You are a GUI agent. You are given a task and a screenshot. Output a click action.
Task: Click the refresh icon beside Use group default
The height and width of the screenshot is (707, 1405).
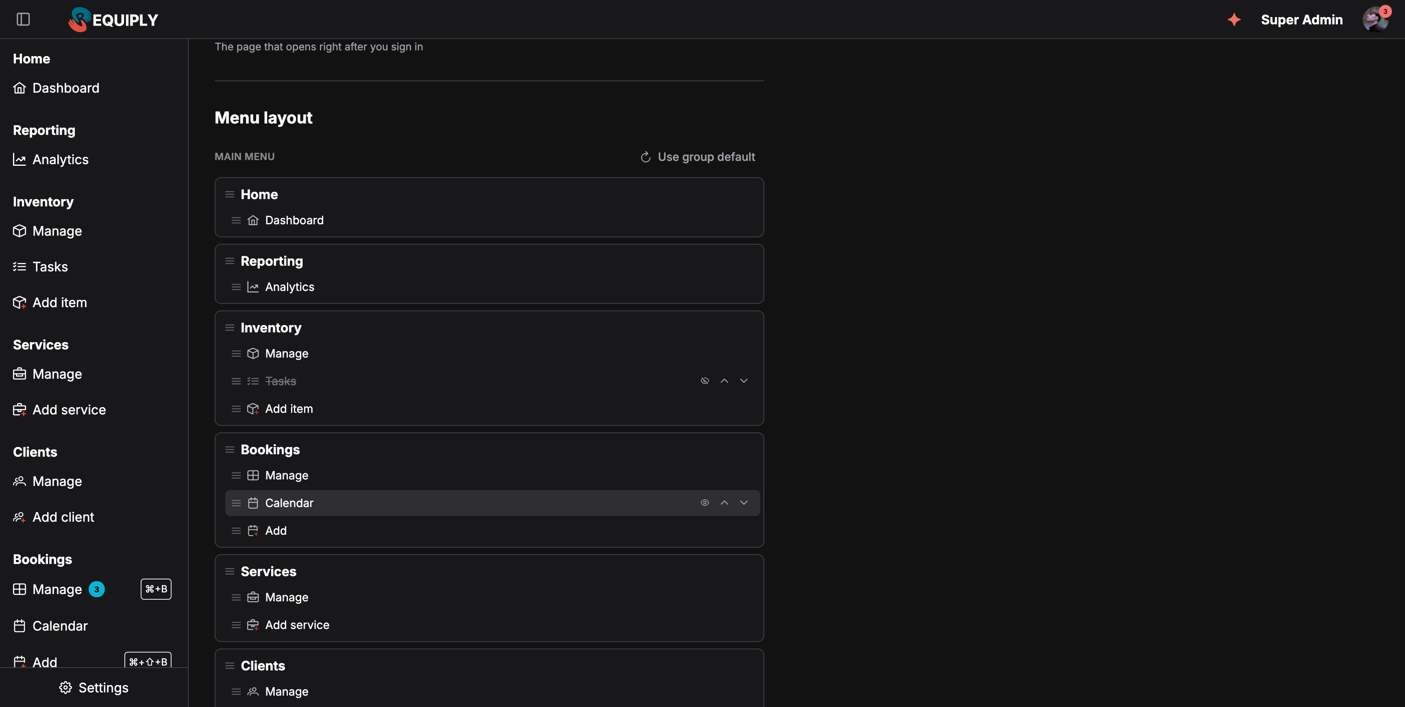(645, 157)
